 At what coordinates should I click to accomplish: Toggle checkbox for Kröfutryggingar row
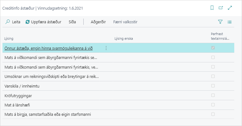(213, 95)
